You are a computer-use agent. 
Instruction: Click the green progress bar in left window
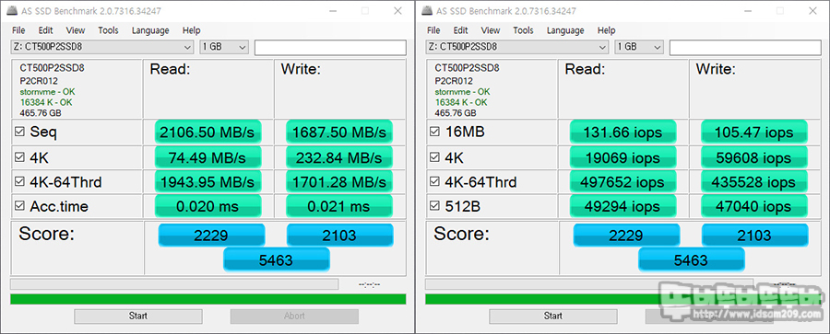click(x=208, y=299)
